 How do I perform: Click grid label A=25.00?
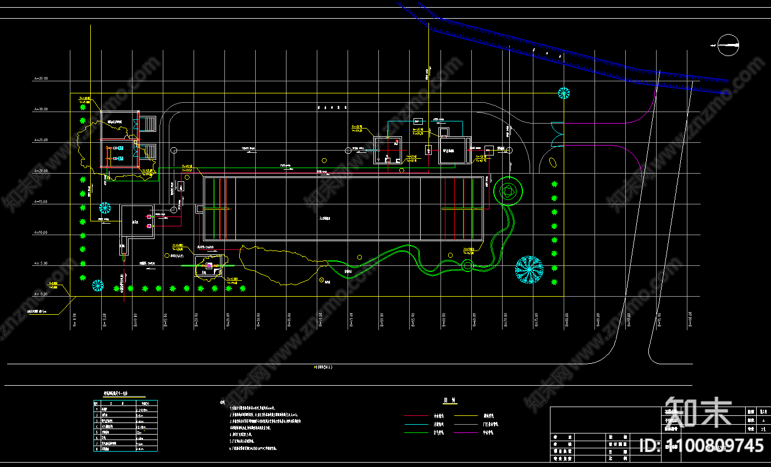(x=41, y=140)
